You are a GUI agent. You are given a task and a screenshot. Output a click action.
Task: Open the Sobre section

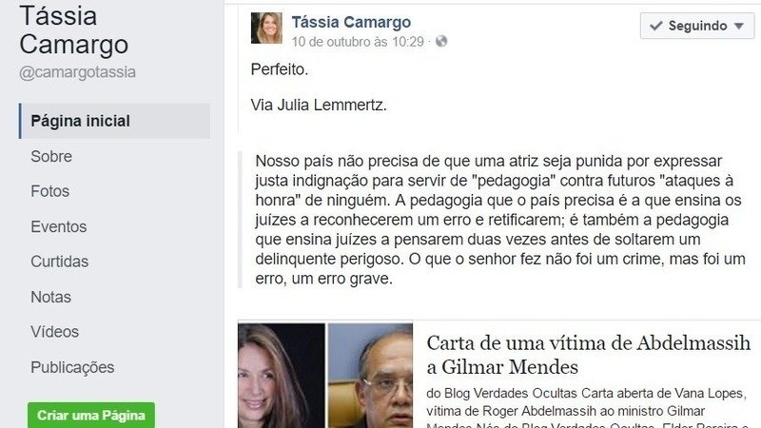pos(51,156)
